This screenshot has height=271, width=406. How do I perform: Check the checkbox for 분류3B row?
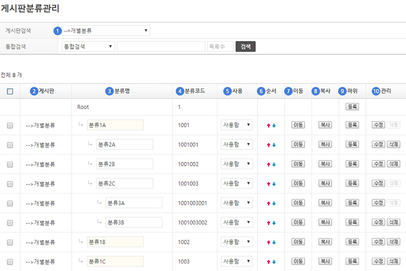click(10, 222)
